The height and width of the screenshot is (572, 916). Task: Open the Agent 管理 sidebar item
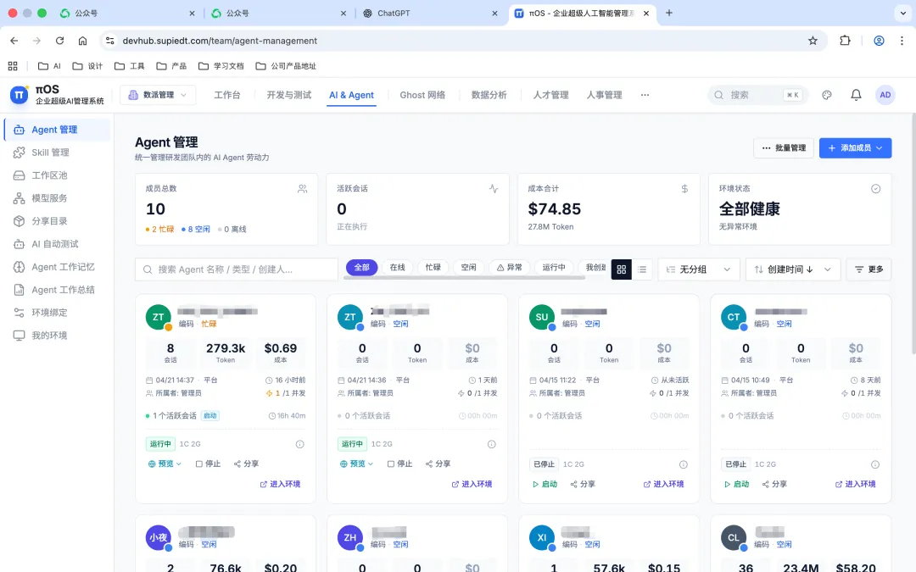click(58, 130)
